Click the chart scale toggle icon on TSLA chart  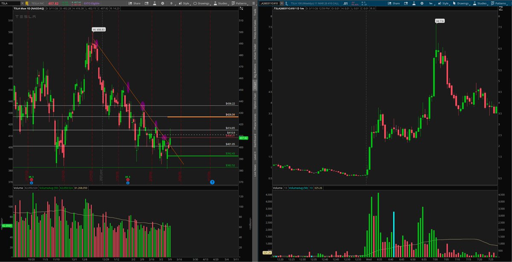(x=241, y=9)
